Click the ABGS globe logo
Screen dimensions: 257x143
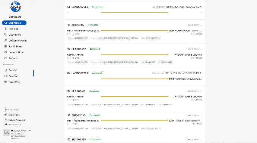tap(16, 7)
